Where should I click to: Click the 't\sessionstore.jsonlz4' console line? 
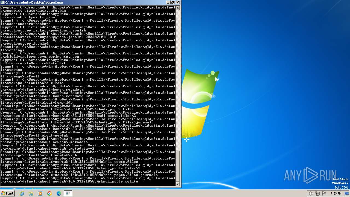[24, 44]
